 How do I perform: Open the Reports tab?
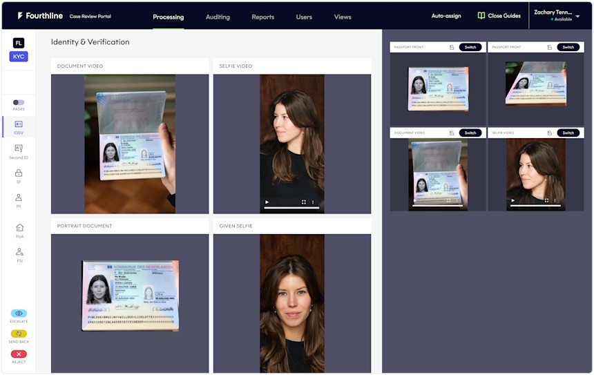(263, 17)
